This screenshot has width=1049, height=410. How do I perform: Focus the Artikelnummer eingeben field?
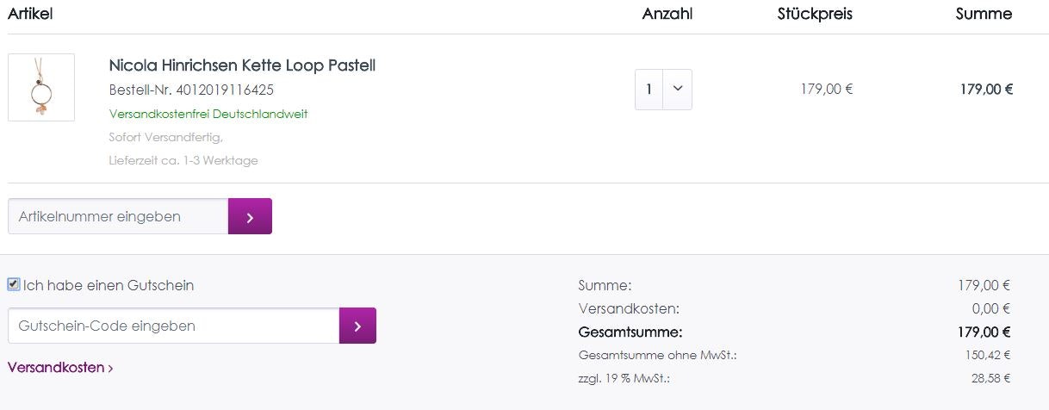click(x=118, y=216)
